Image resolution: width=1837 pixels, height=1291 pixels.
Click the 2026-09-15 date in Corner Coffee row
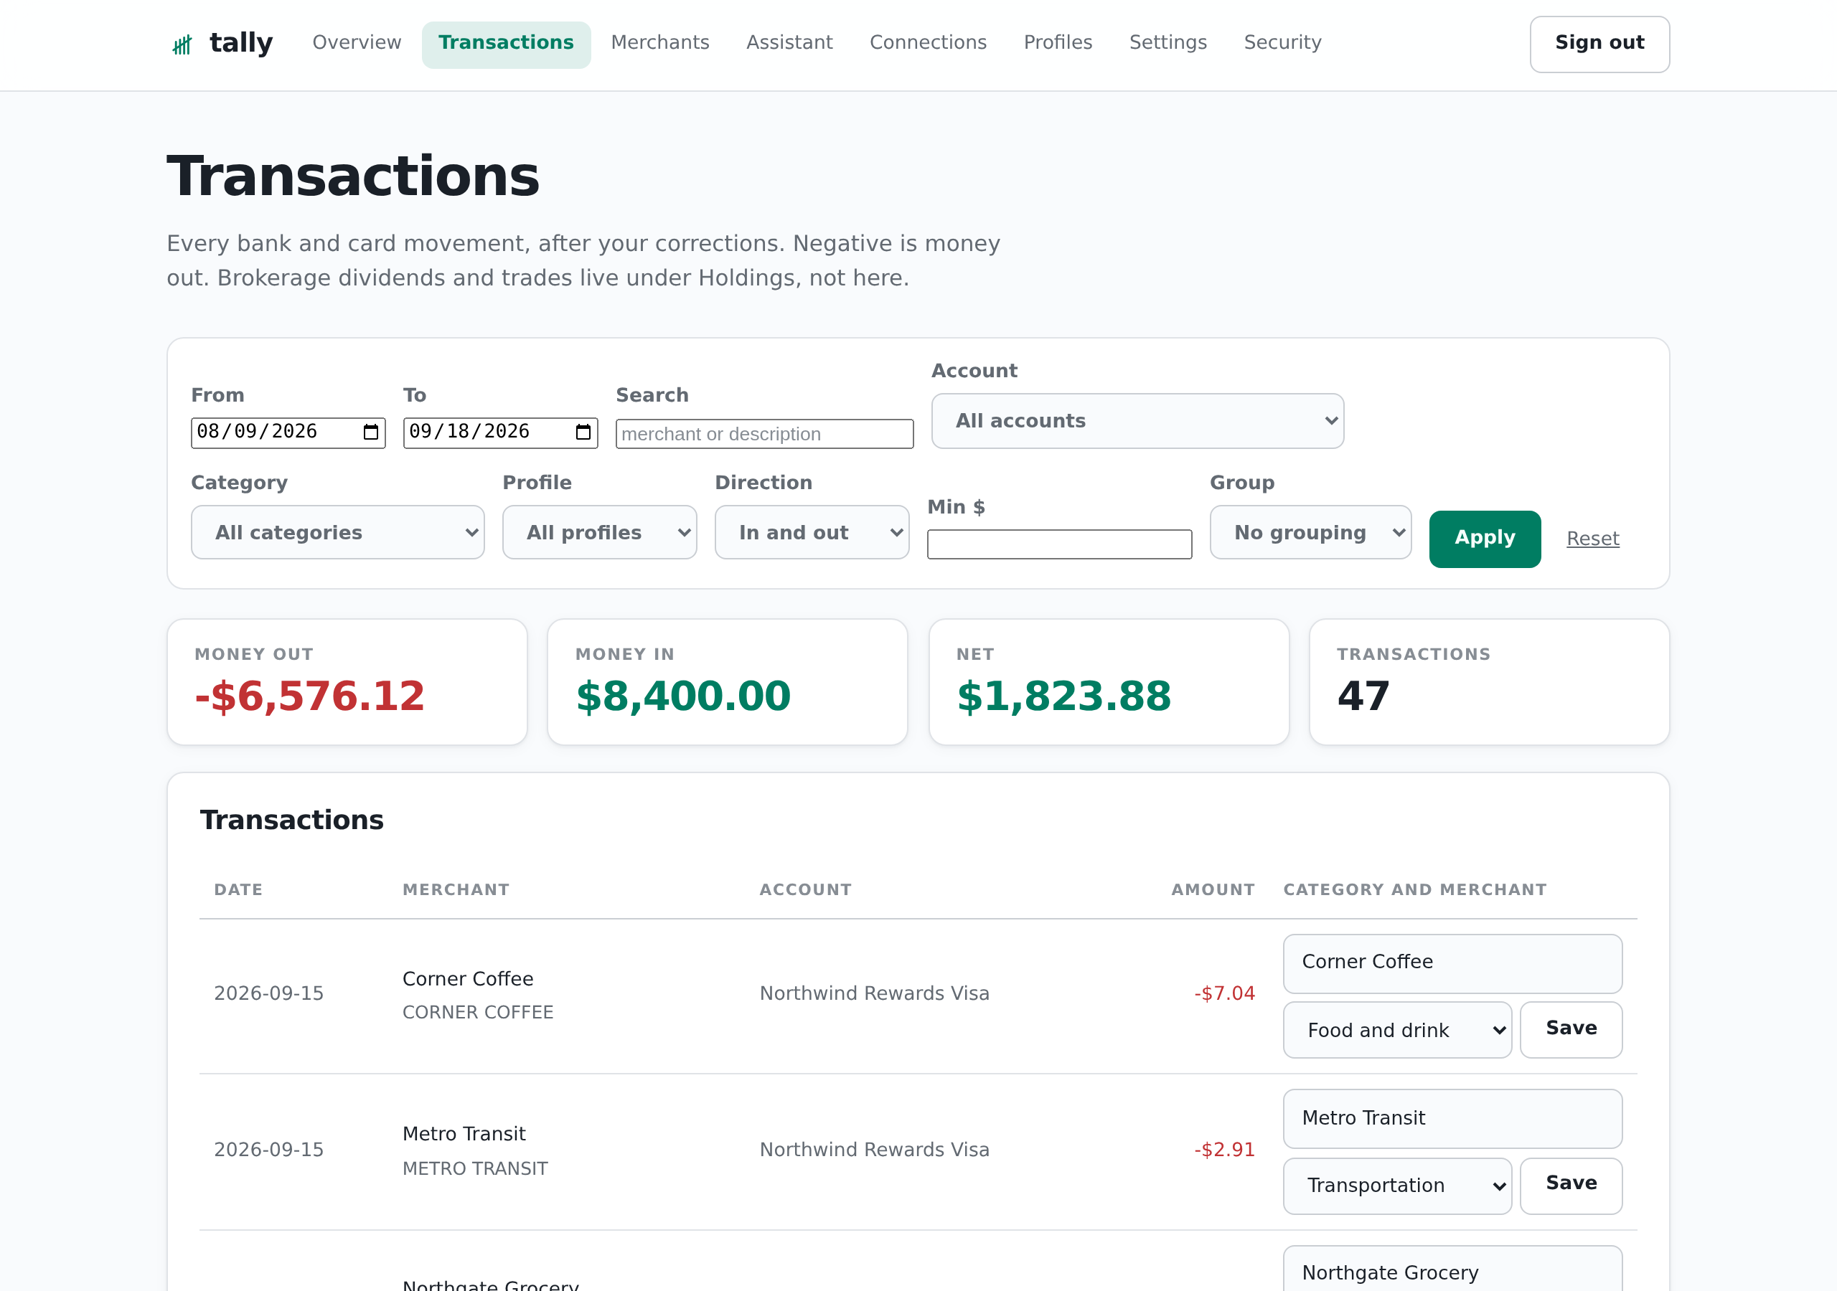click(x=269, y=993)
